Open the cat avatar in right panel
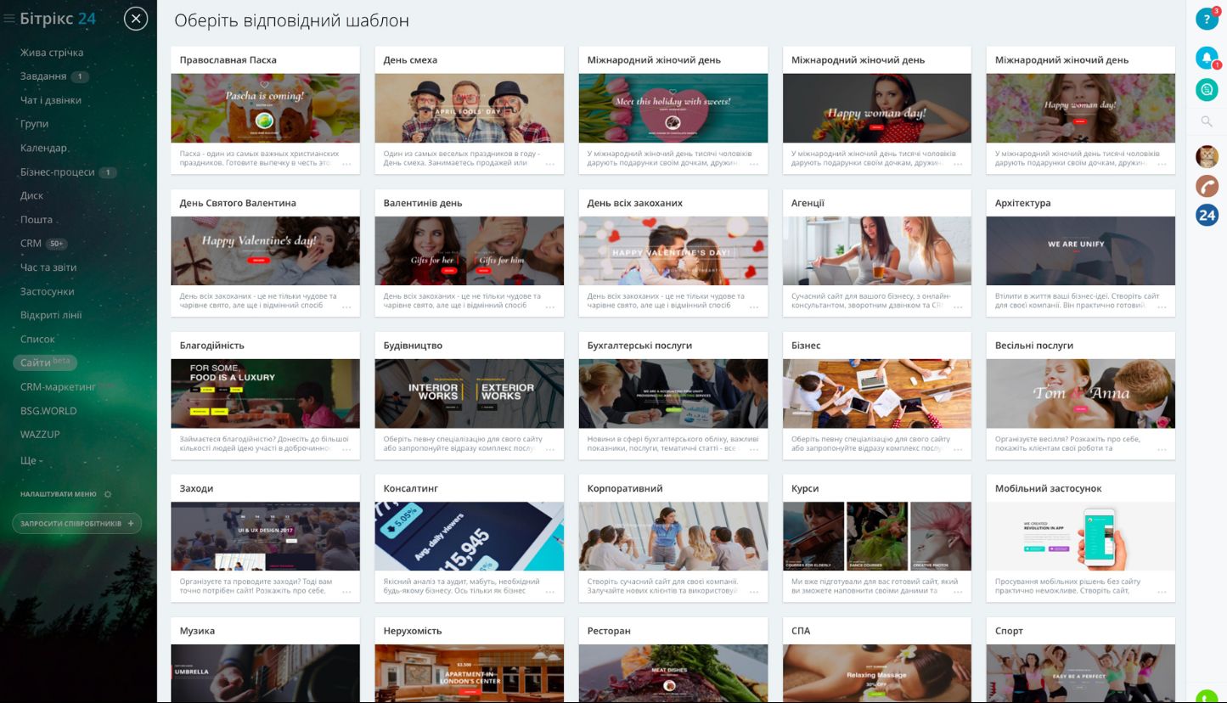 pyautogui.click(x=1207, y=156)
